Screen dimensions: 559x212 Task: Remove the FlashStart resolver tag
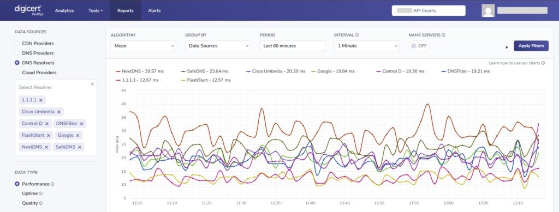point(49,136)
